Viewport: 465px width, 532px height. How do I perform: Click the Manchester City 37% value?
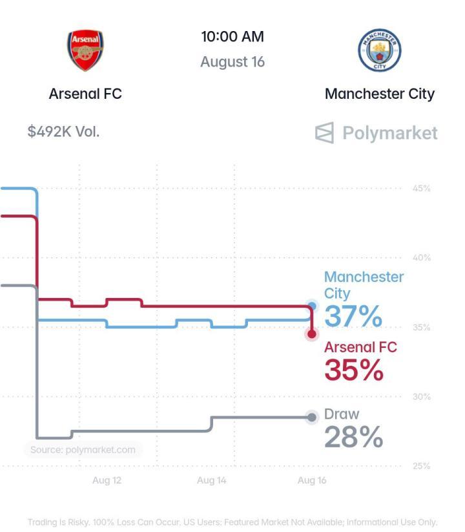[x=353, y=316]
